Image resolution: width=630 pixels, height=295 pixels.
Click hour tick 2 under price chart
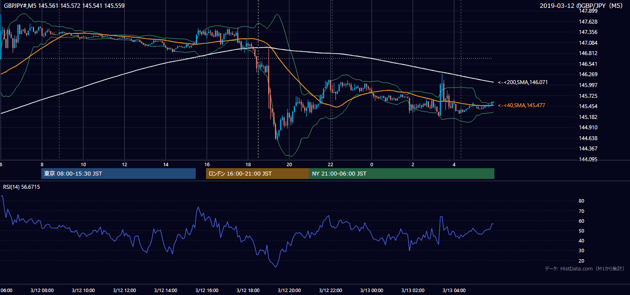[413, 165]
